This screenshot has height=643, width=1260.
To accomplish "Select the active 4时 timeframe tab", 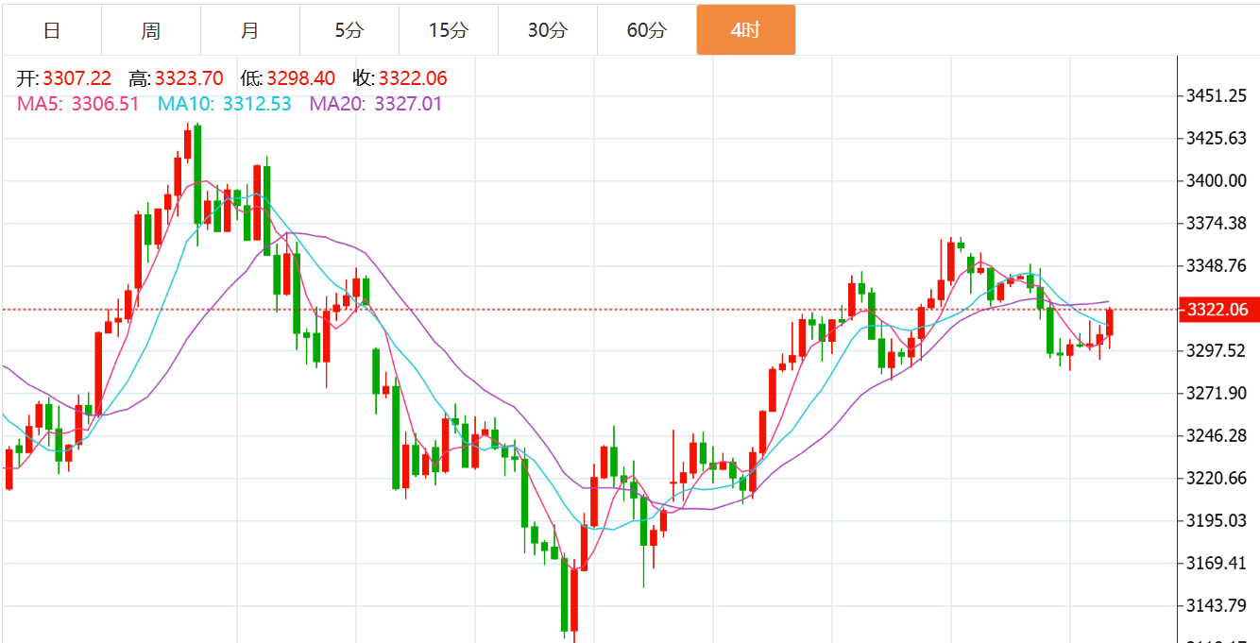I will click(x=746, y=30).
